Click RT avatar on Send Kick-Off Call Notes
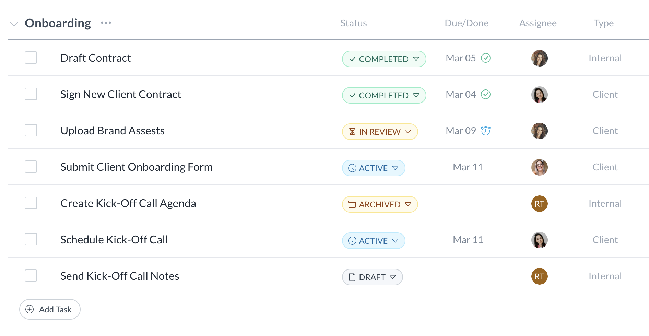 (539, 276)
